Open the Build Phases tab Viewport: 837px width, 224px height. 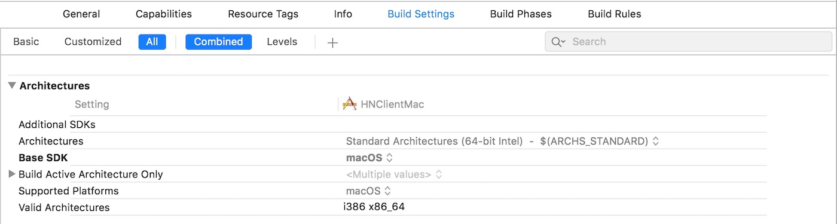coord(521,14)
